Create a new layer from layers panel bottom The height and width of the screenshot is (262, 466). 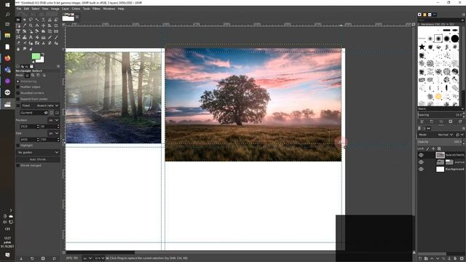420,259
